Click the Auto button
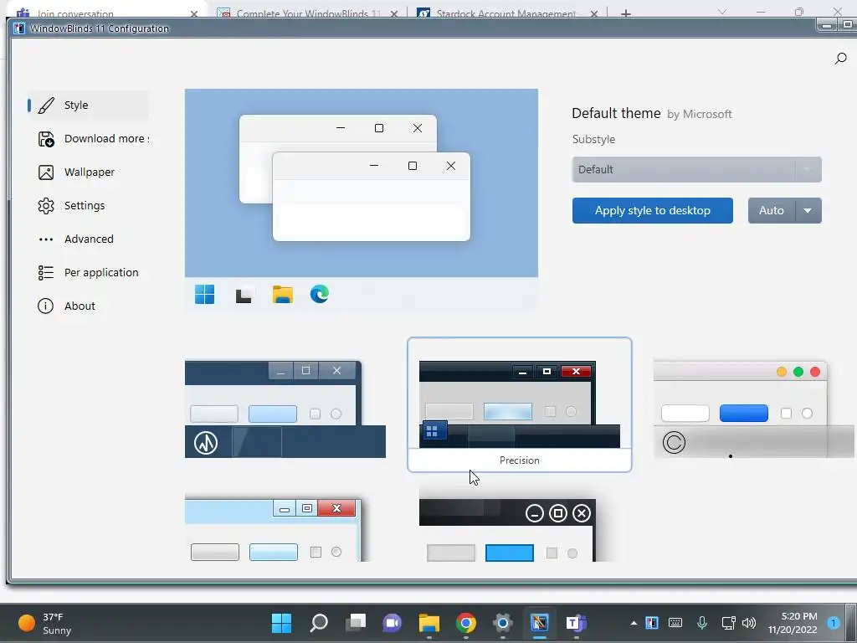The image size is (857, 643). click(771, 210)
